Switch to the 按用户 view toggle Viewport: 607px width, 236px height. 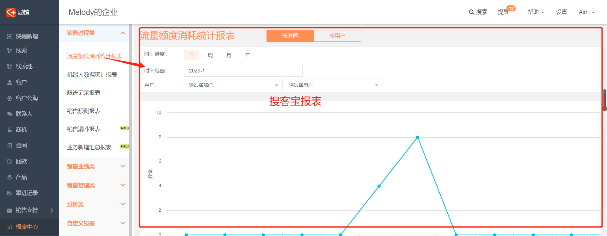337,36
